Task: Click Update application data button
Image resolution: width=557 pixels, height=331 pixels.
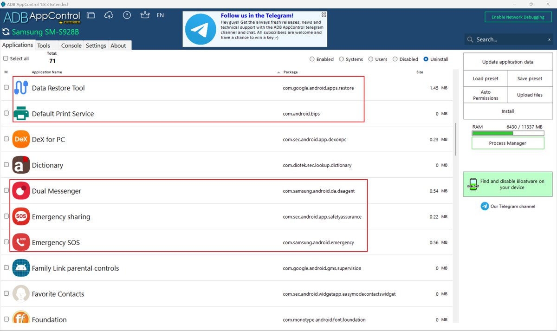Action: coord(507,62)
